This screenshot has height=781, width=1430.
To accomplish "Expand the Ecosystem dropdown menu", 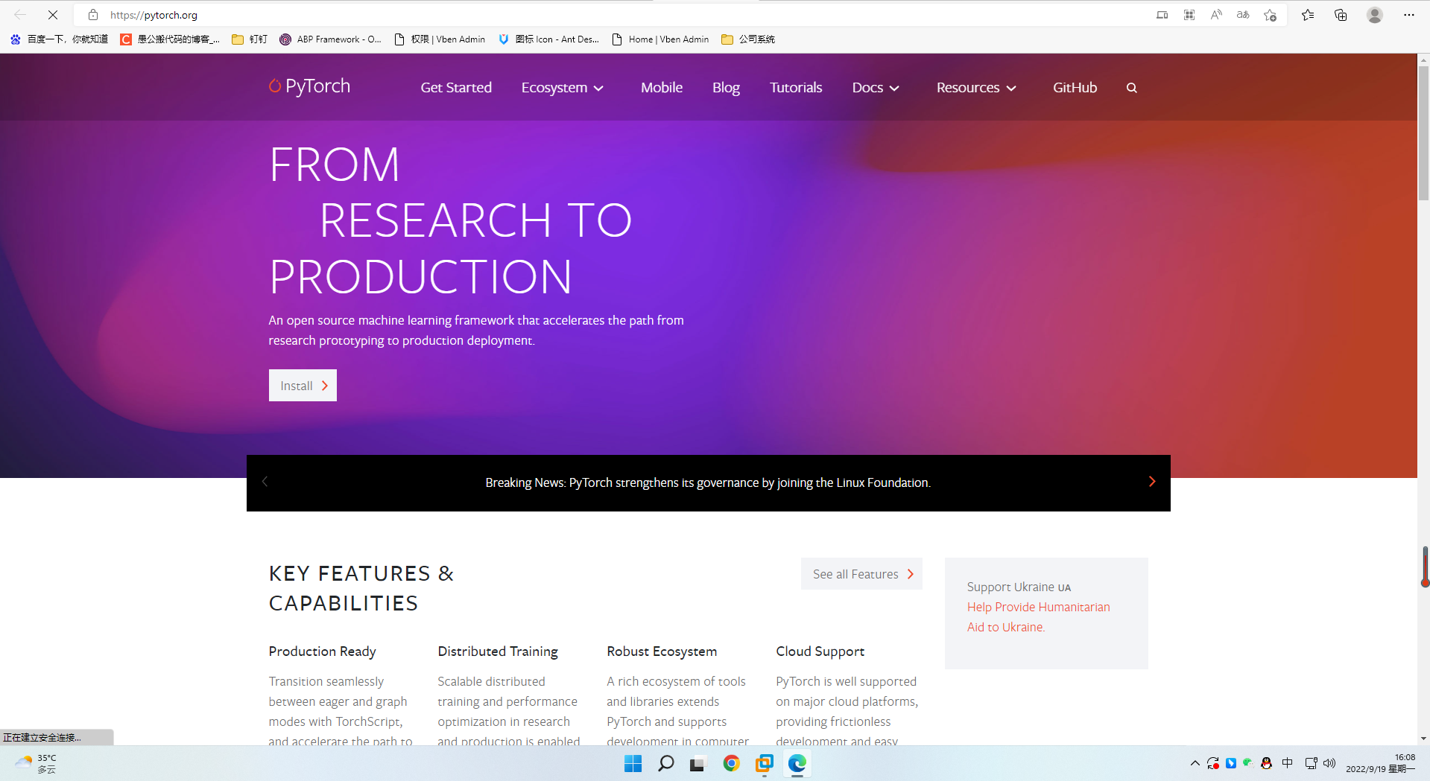I will (563, 88).
